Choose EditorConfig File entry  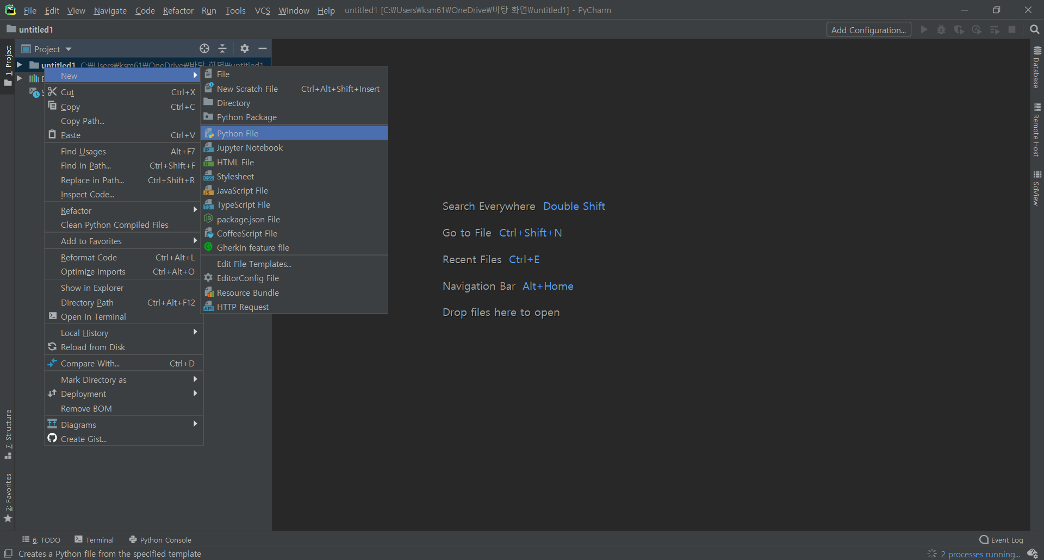pyautogui.click(x=294, y=278)
